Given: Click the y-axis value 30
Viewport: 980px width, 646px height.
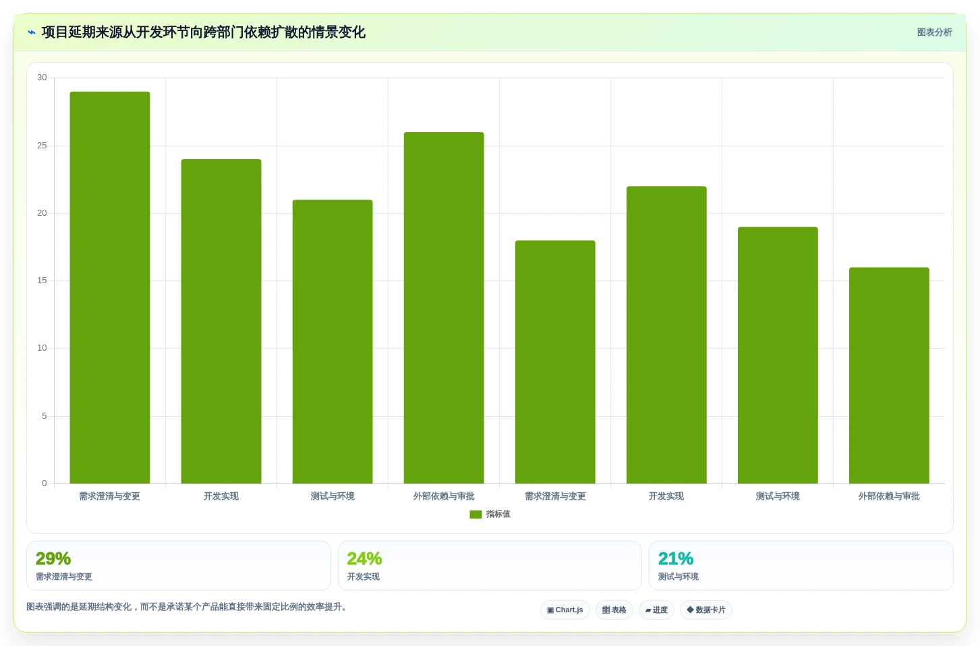Looking at the screenshot, I should (42, 78).
